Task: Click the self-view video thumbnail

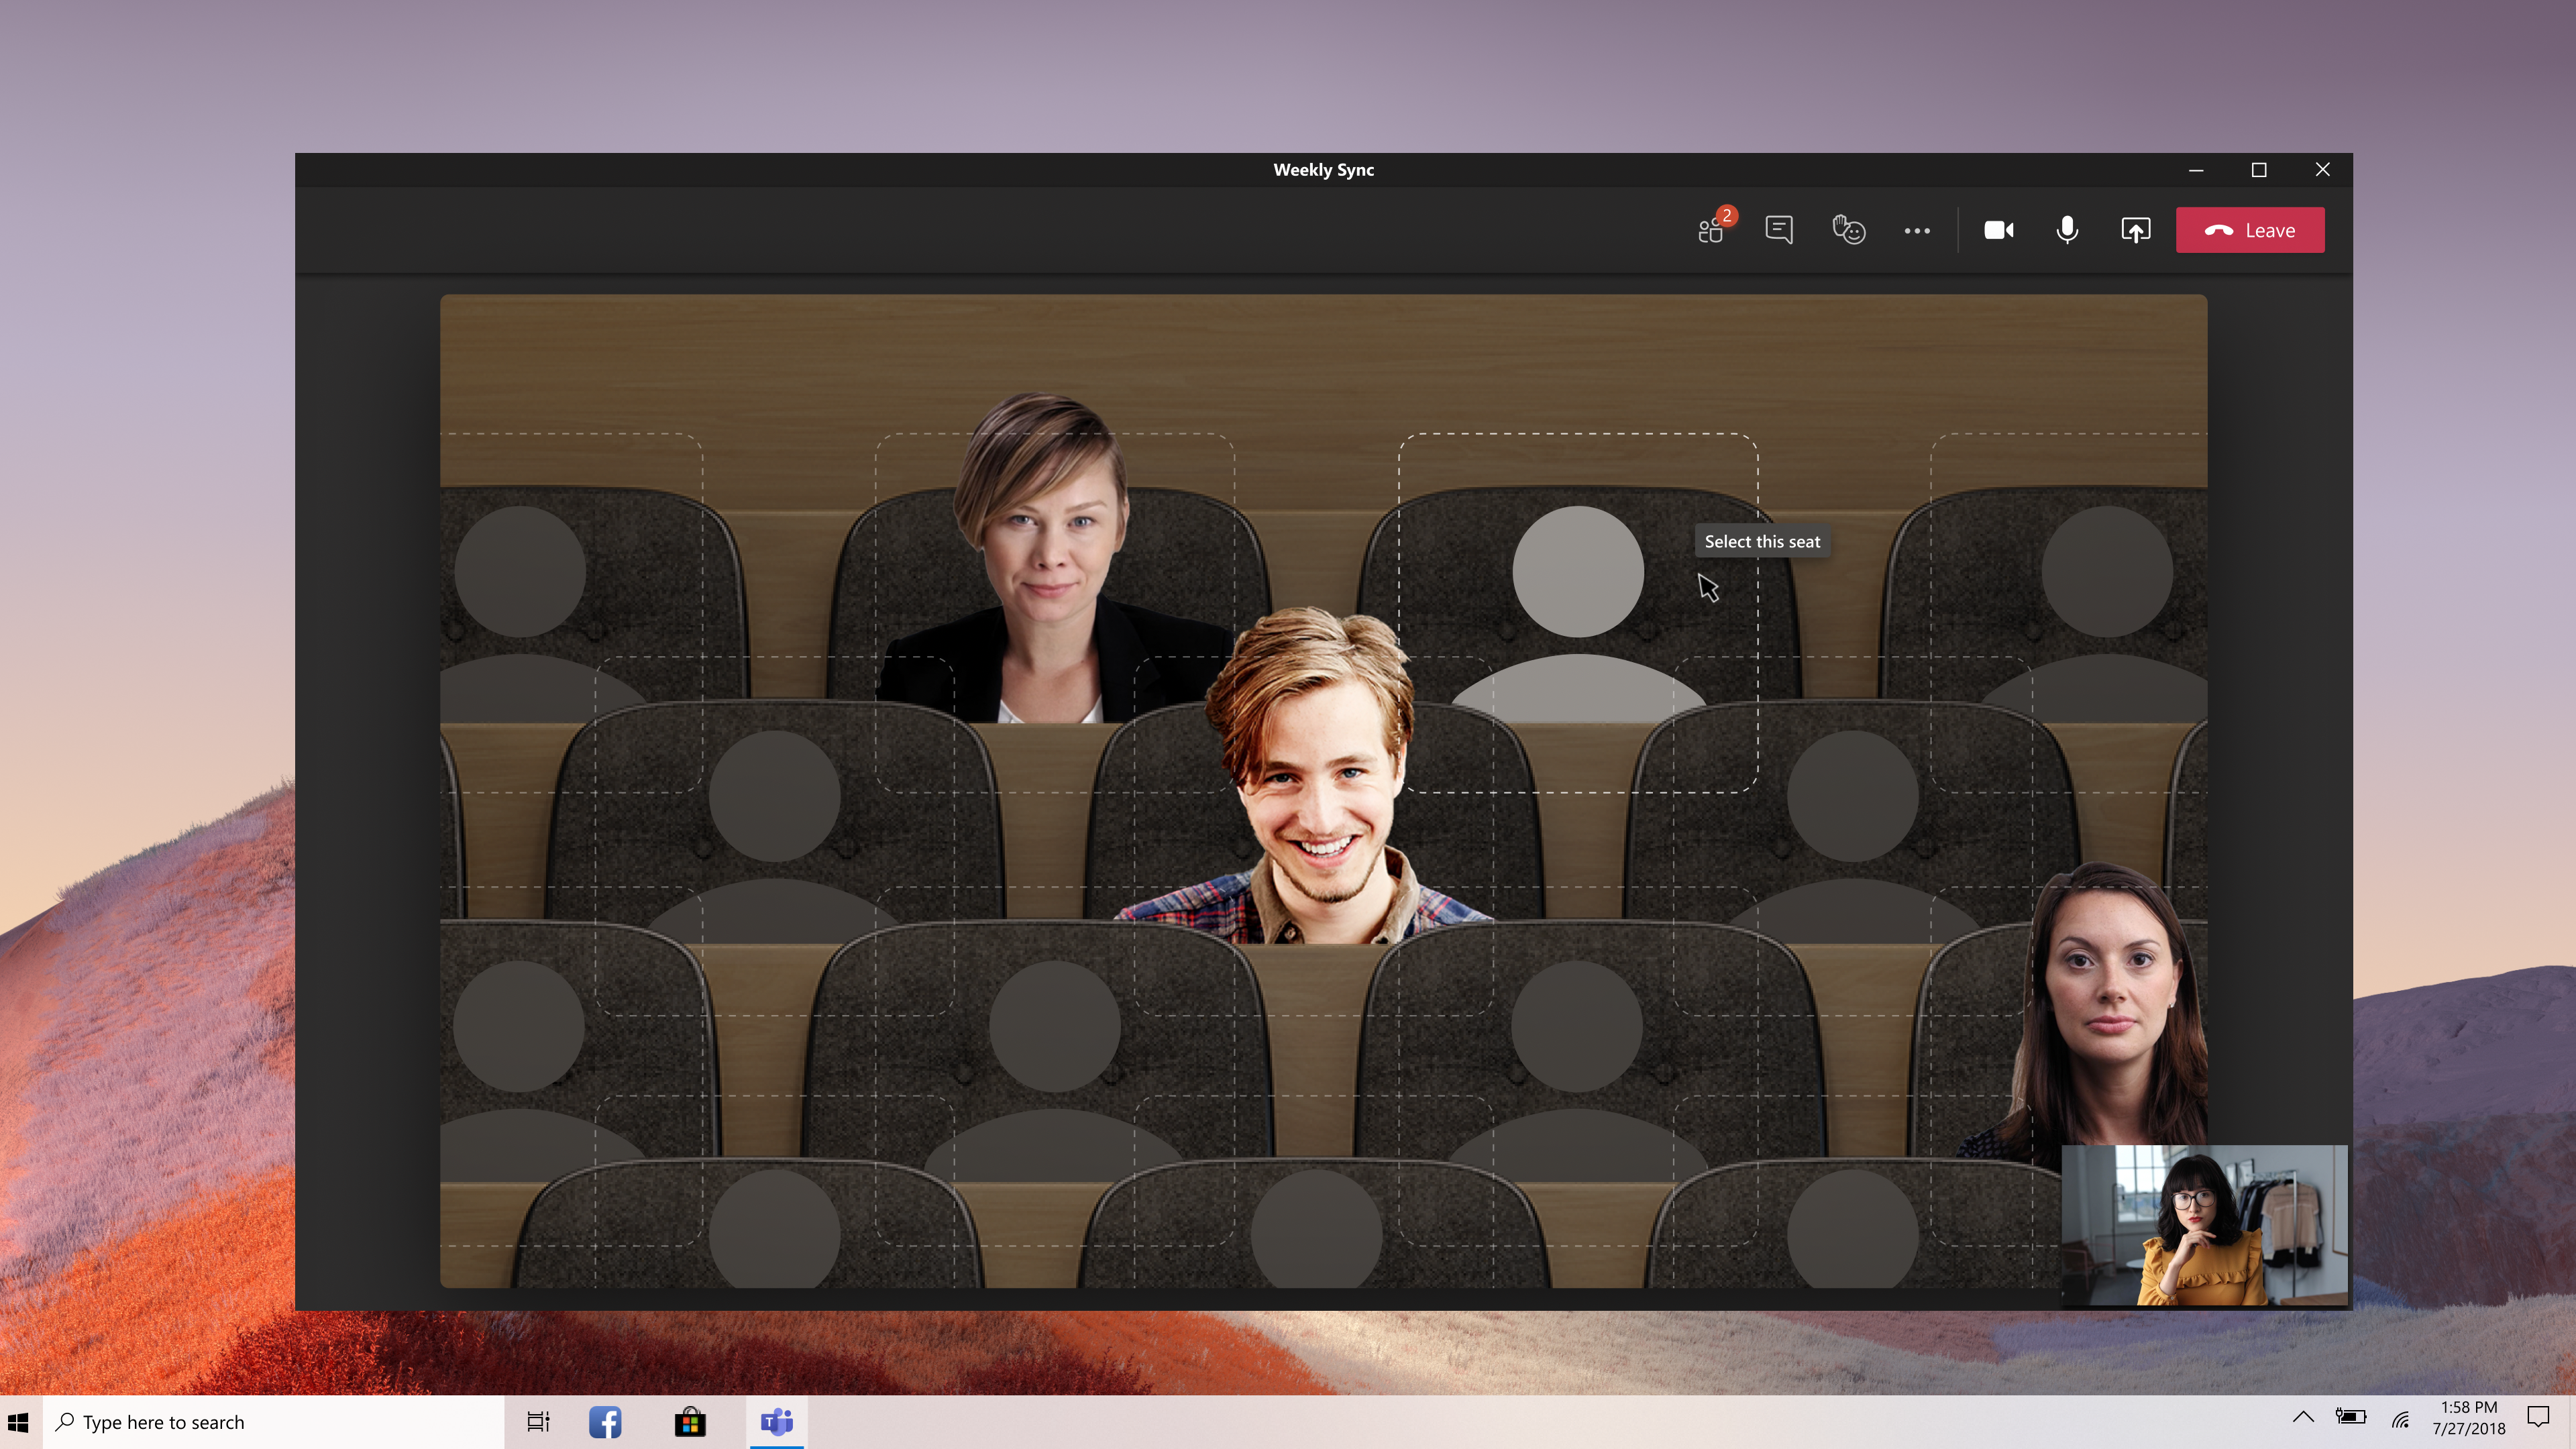Action: point(2204,1225)
